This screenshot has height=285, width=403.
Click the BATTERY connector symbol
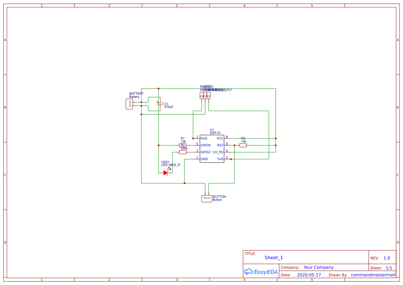(x=129, y=104)
